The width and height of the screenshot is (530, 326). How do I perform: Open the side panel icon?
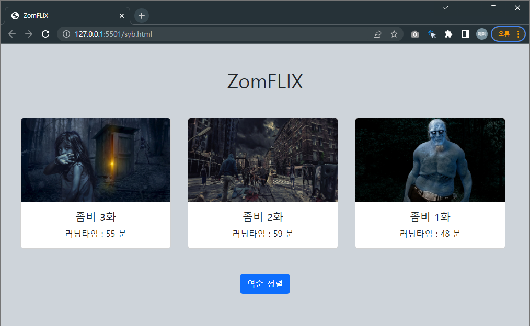[x=465, y=33]
